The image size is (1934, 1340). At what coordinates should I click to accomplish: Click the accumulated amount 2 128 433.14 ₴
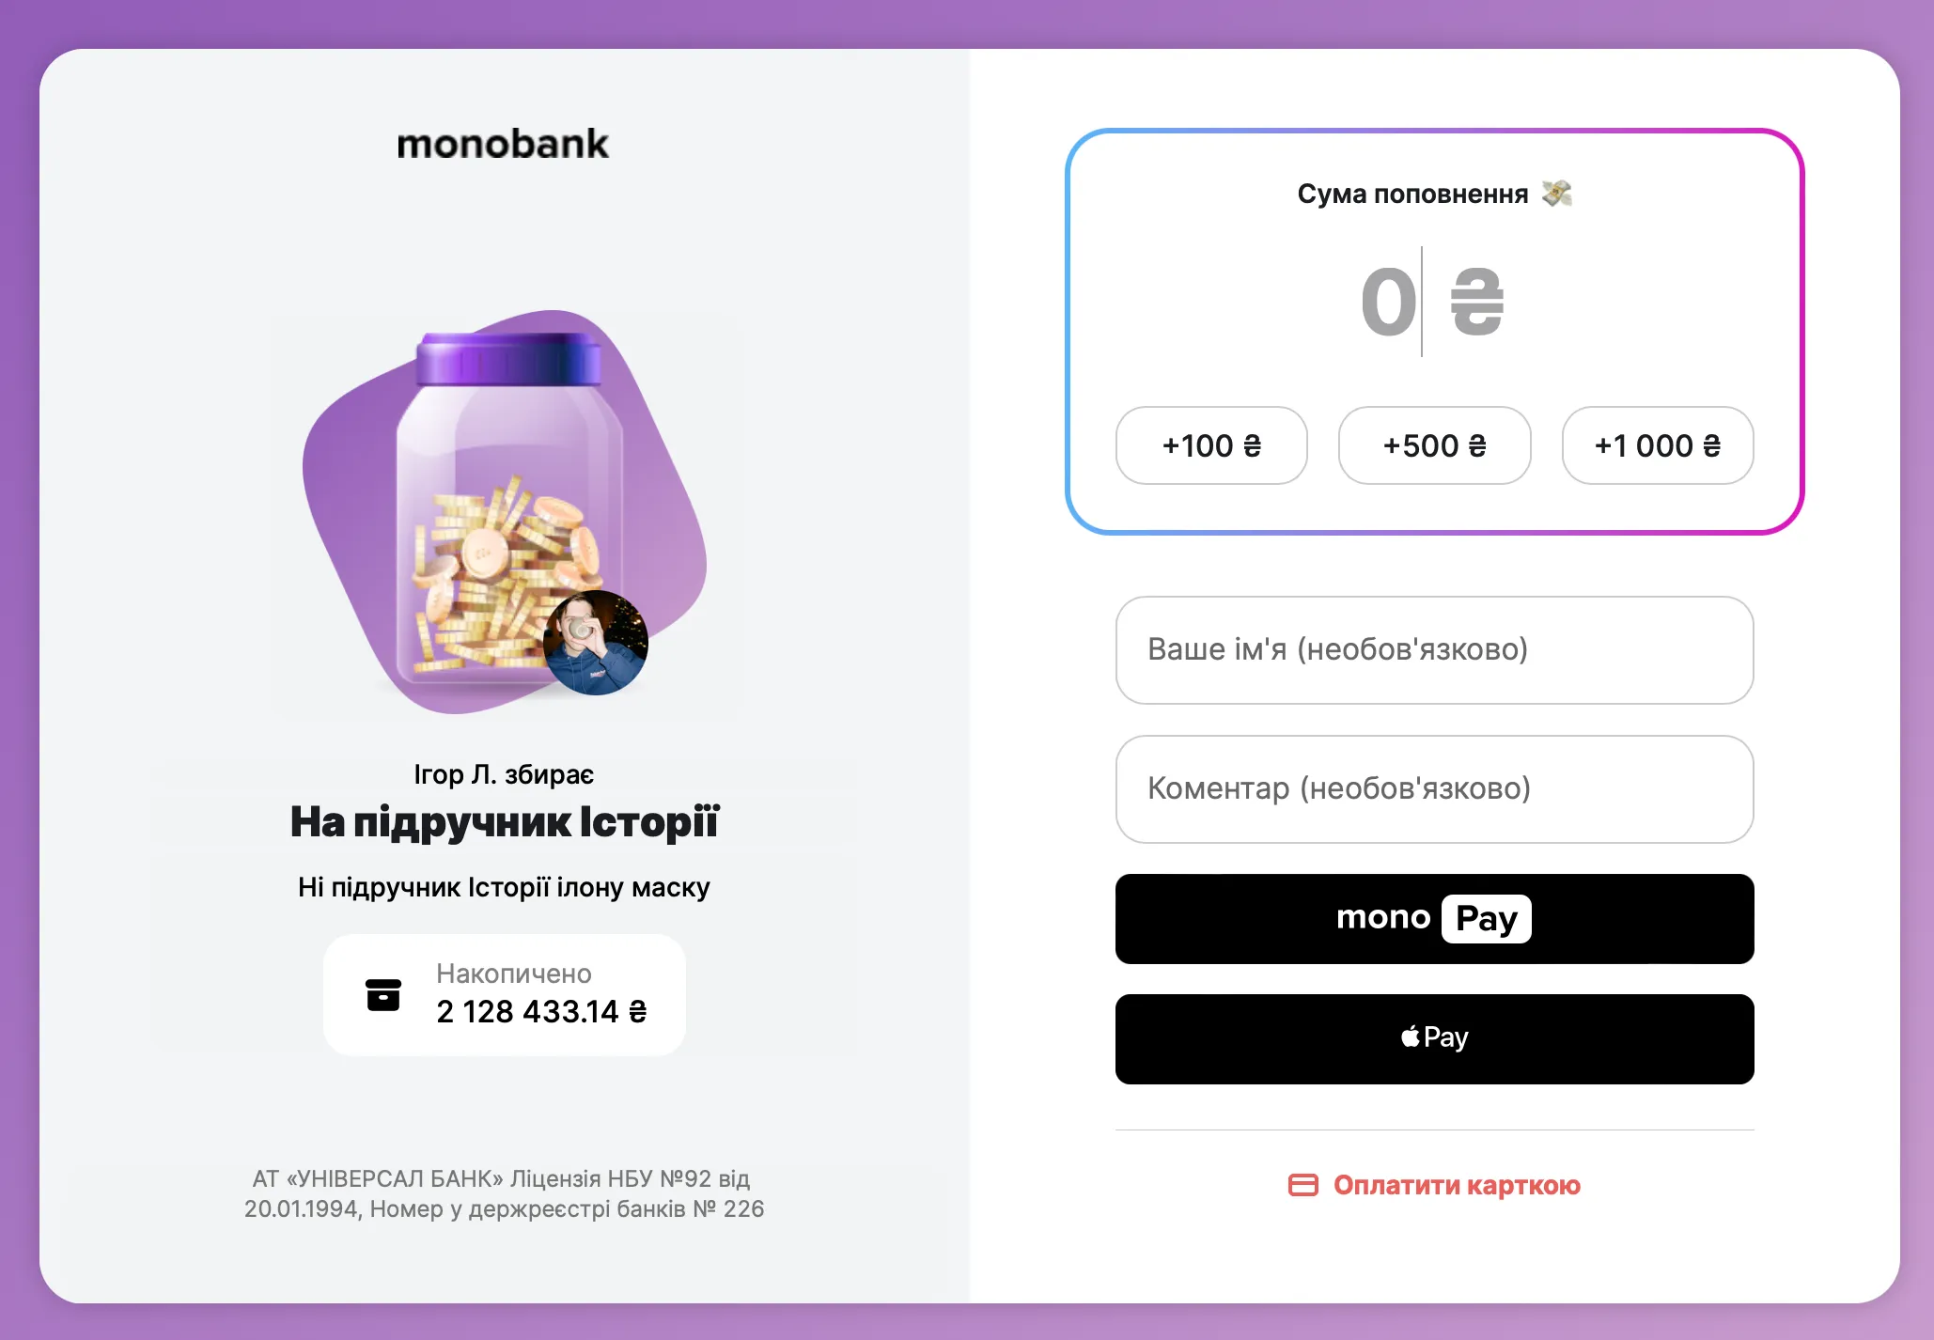(541, 1012)
